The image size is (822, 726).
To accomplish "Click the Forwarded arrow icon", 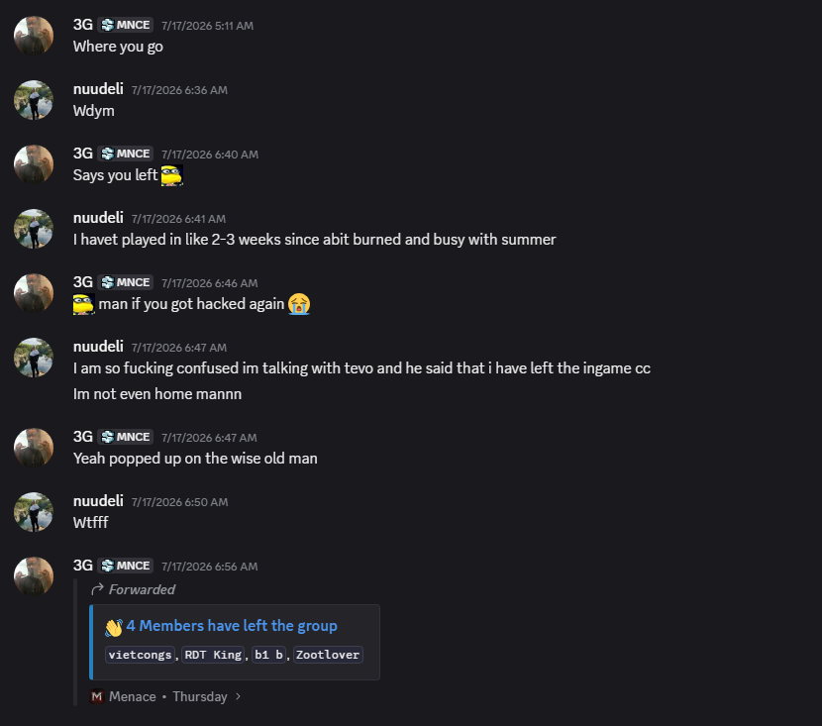I will coord(97,589).
